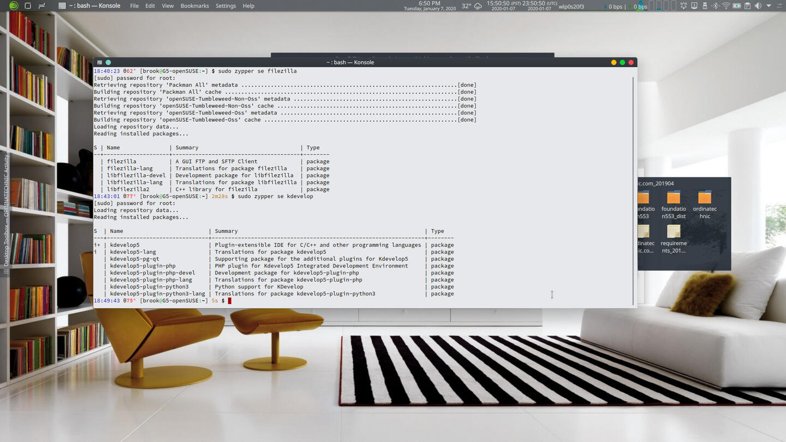Minimize Konsole with the yellow button
Viewport: 786px width, 442px height.
click(614, 62)
